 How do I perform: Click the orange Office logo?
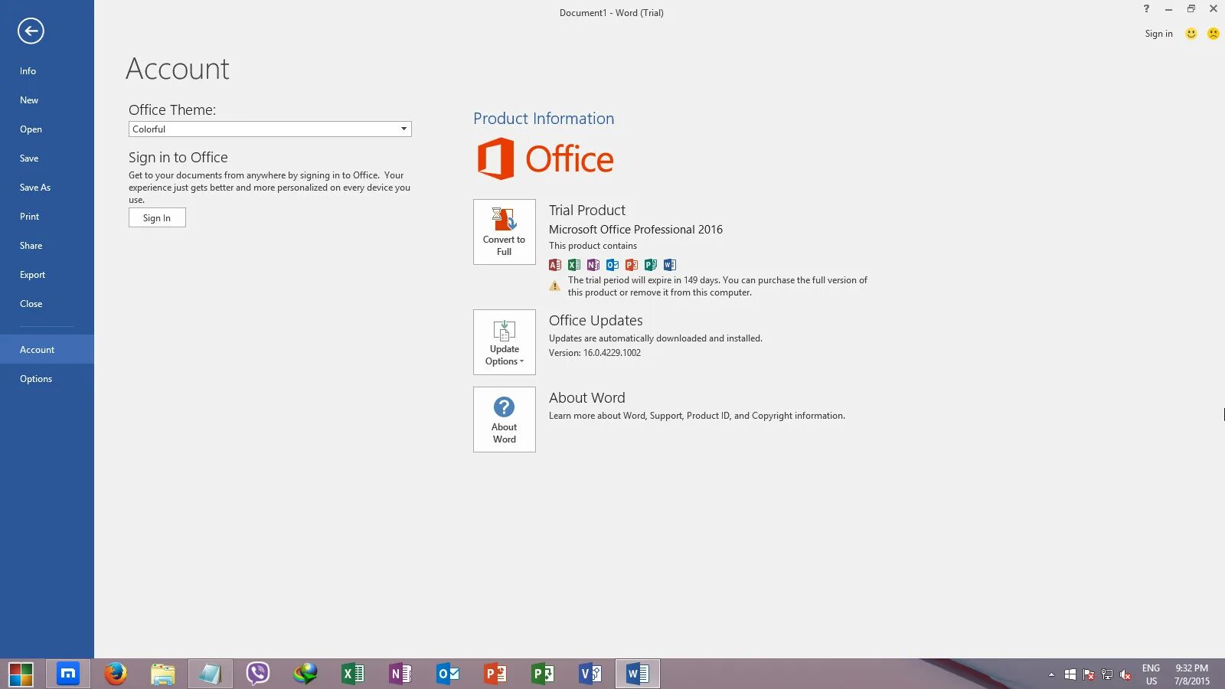pyautogui.click(x=545, y=159)
